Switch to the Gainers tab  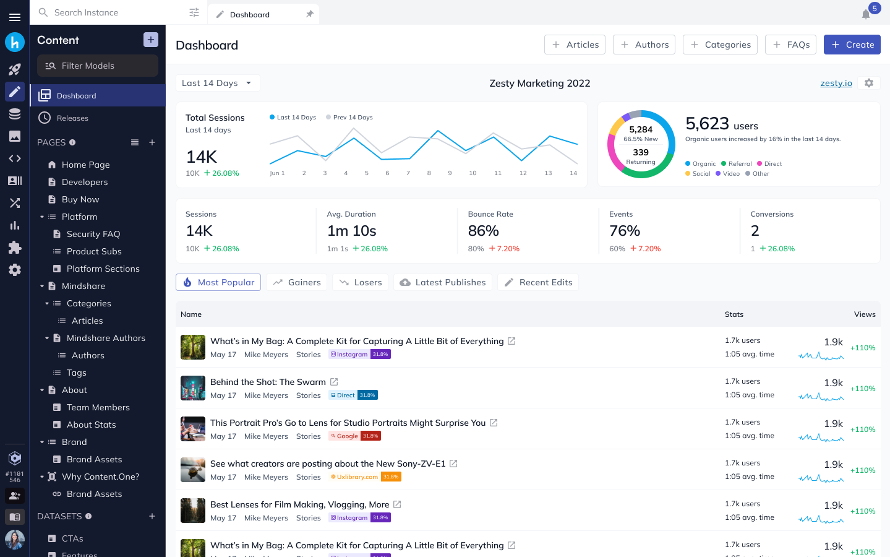click(296, 282)
